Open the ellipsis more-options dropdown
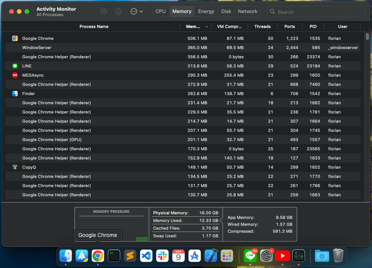Screen dimensions: 372x268 coord(136,12)
